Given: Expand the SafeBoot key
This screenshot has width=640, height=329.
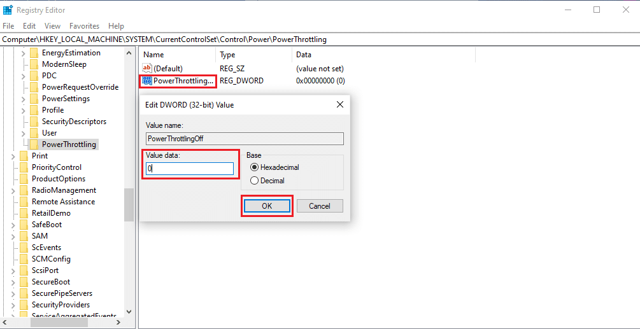Looking at the screenshot, I should [x=13, y=224].
